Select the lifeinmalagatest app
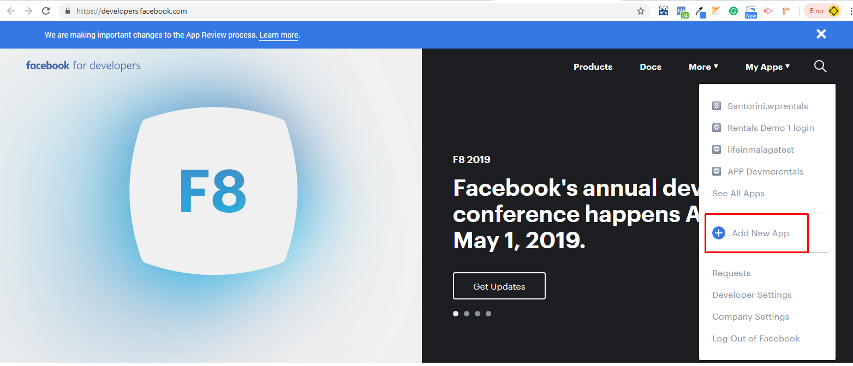Image resolution: width=853 pixels, height=366 pixels. click(x=760, y=149)
